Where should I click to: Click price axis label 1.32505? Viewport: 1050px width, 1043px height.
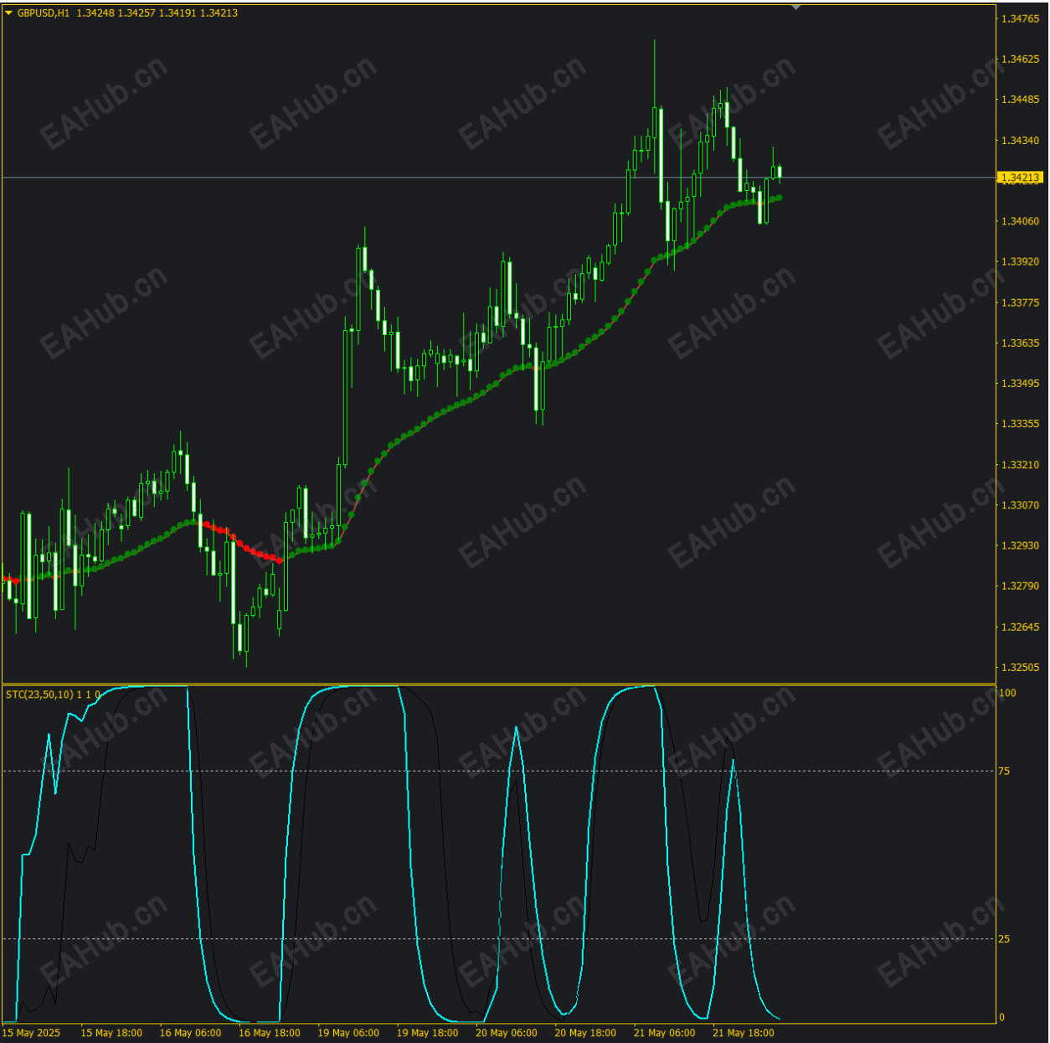pos(1020,667)
